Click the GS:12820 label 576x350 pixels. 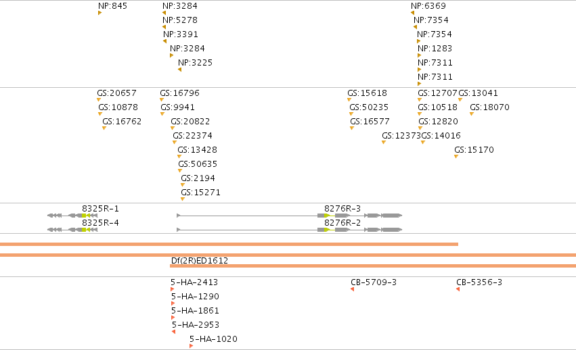pos(438,122)
